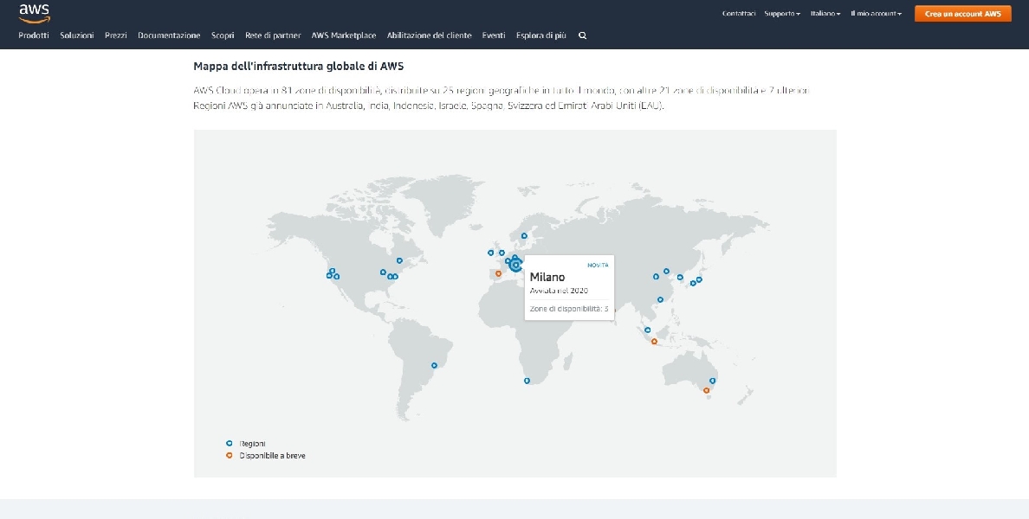Select the Cape Town marker in South Africa
Screen dimensions: 1029x519
tap(527, 380)
